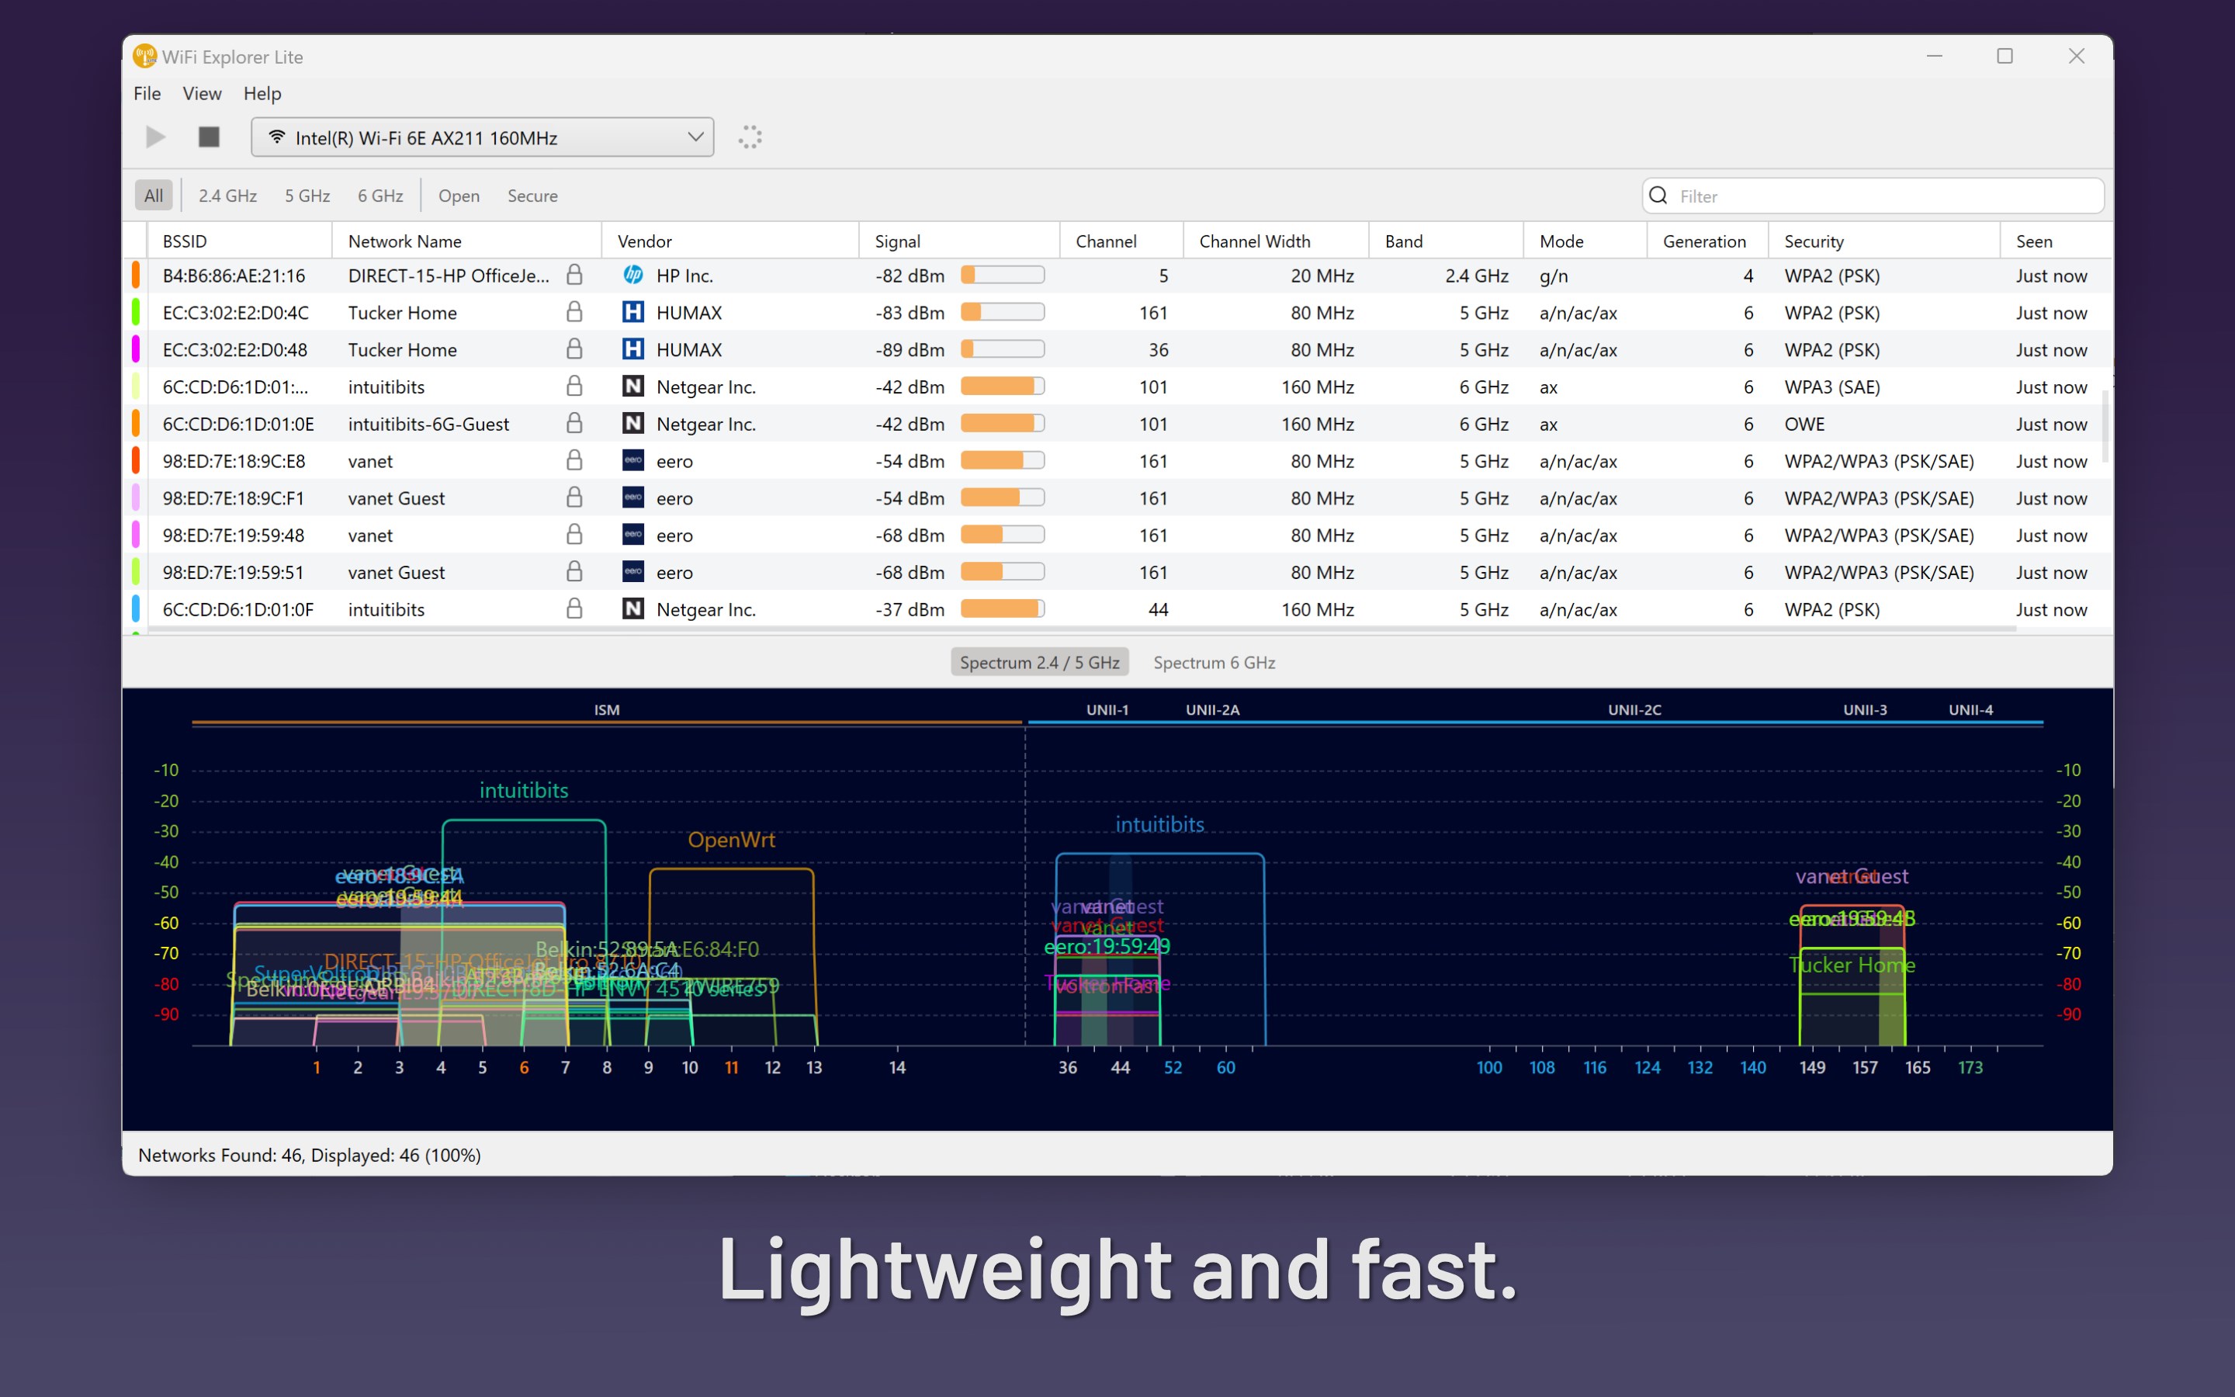Enable the Open networks filter
Image resolution: width=2235 pixels, height=1397 pixels.
pyautogui.click(x=458, y=196)
